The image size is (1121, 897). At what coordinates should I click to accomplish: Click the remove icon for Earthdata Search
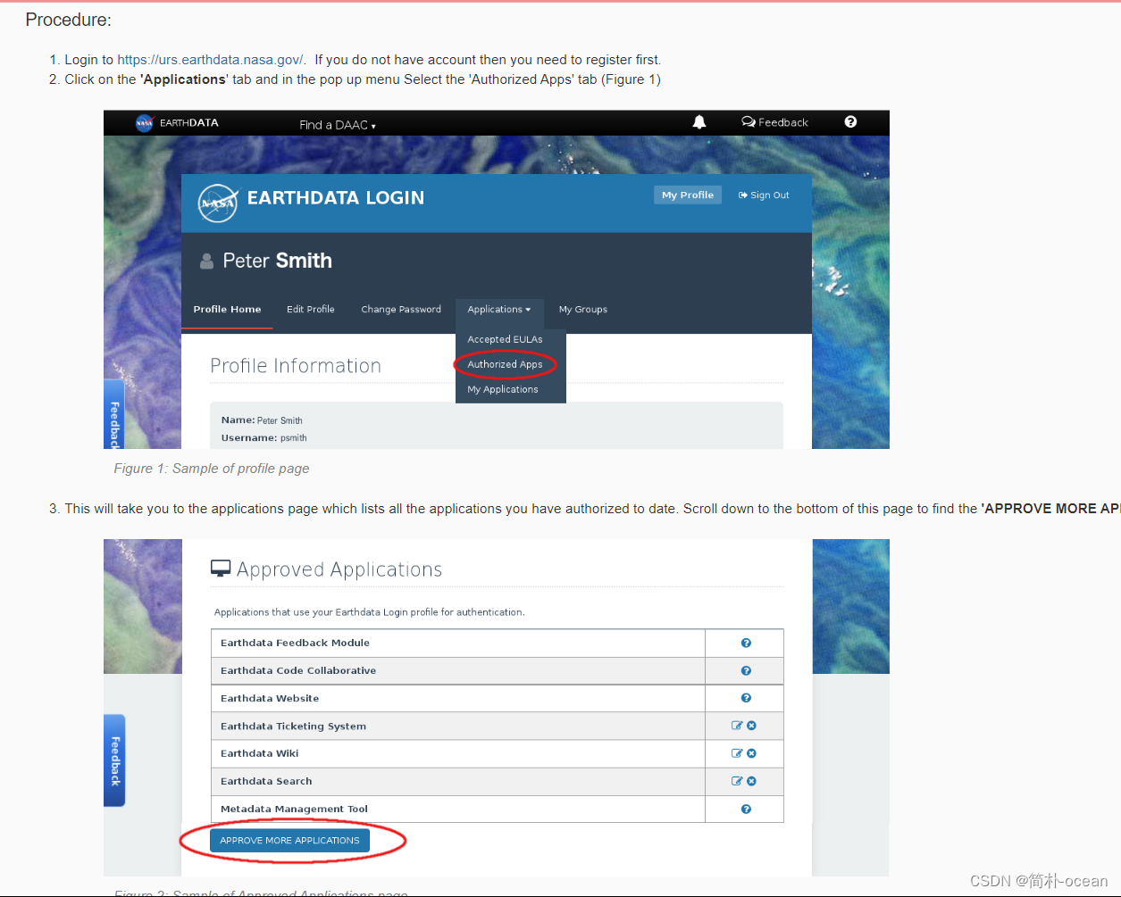click(x=751, y=781)
